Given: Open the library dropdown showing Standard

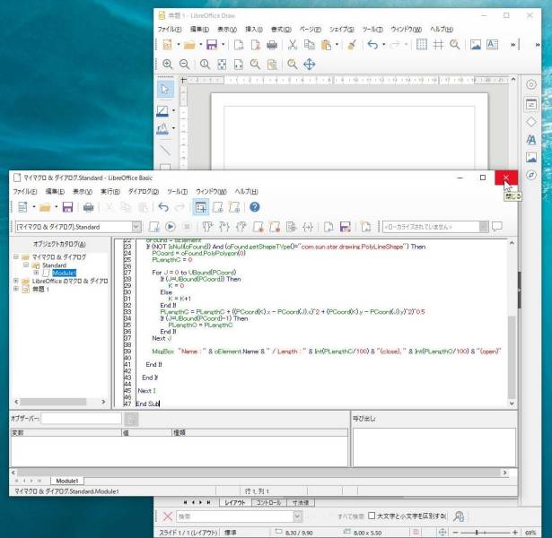Looking at the screenshot, I should 136,227.
